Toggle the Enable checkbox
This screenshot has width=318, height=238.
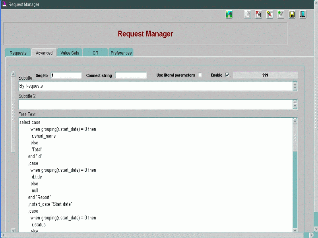pyautogui.click(x=227, y=75)
